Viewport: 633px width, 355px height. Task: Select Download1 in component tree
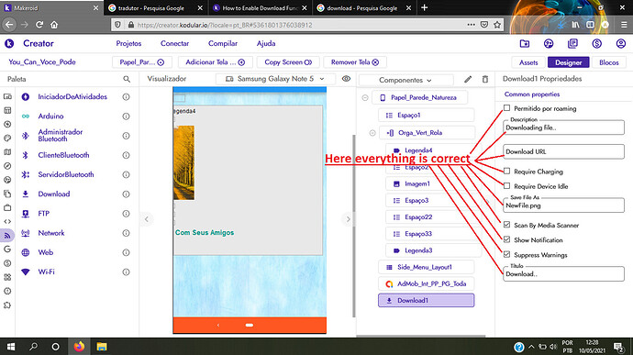427,301
